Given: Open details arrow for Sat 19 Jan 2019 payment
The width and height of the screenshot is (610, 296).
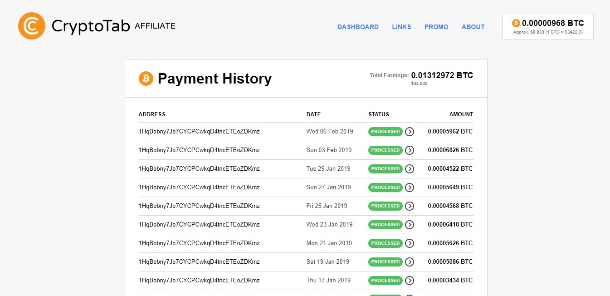Looking at the screenshot, I should coord(410,262).
